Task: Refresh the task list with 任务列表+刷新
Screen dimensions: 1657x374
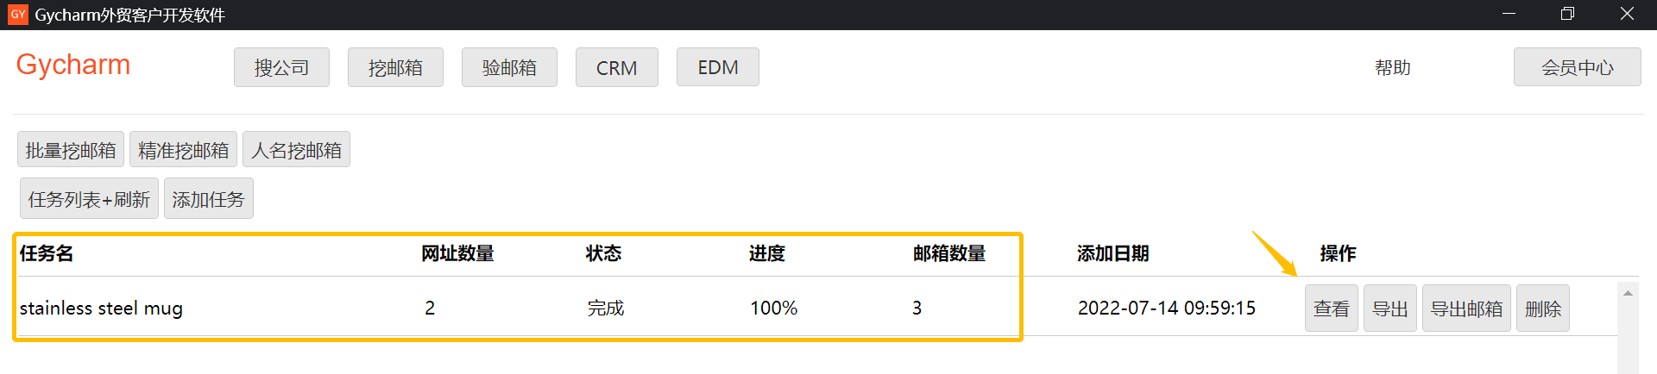Action: point(89,199)
